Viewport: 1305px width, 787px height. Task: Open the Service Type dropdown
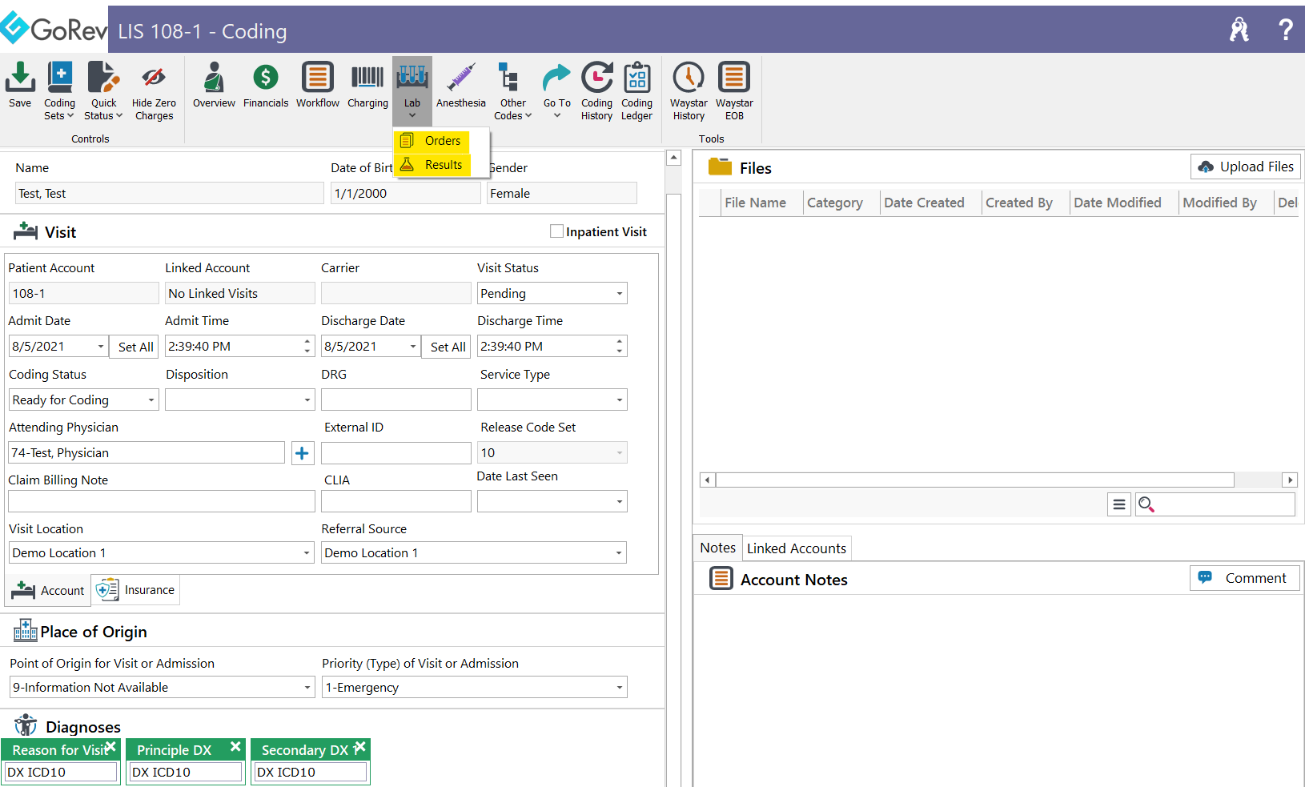click(620, 400)
